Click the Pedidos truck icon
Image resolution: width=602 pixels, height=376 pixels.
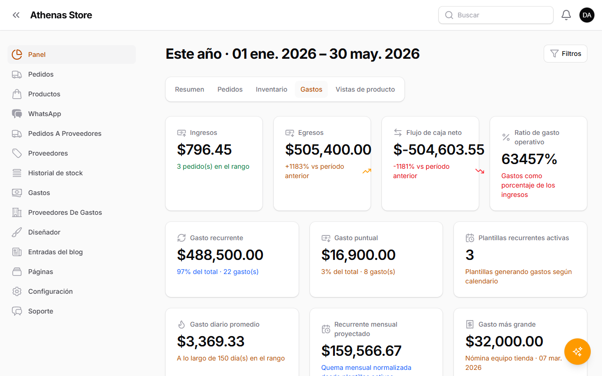(17, 74)
